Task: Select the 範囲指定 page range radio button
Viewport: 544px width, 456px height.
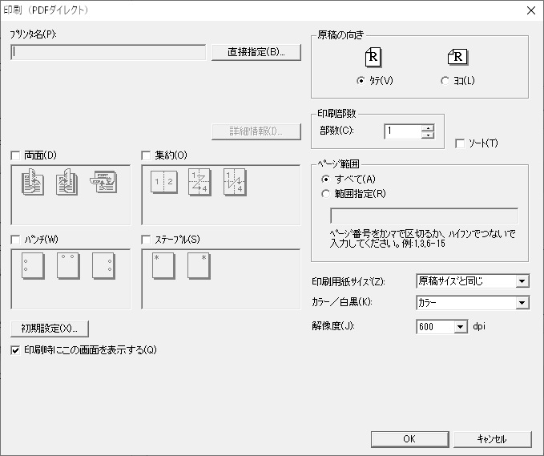Action: (x=325, y=193)
